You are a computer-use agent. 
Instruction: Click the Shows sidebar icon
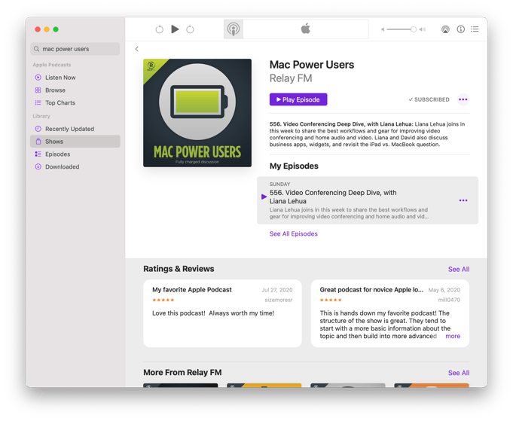coord(38,142)
